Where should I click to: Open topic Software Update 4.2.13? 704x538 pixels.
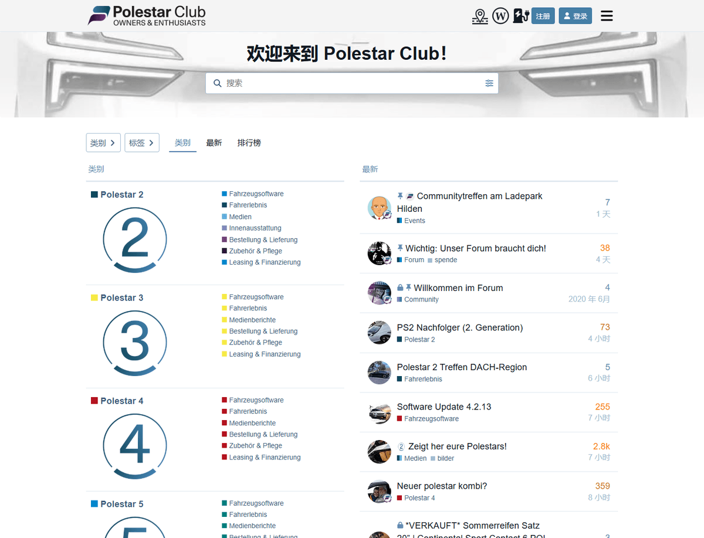tap(444, 407)
